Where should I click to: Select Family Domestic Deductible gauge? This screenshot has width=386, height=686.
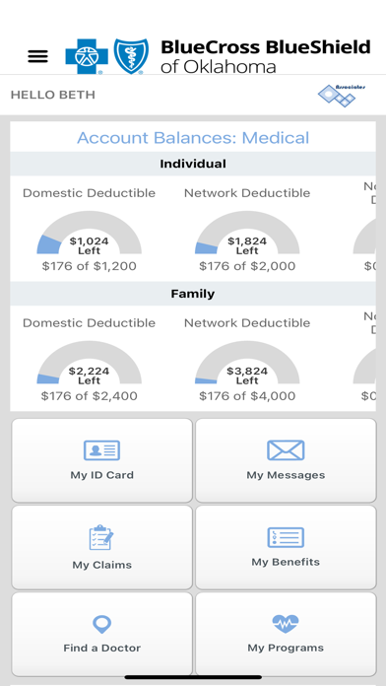point(90,363)
